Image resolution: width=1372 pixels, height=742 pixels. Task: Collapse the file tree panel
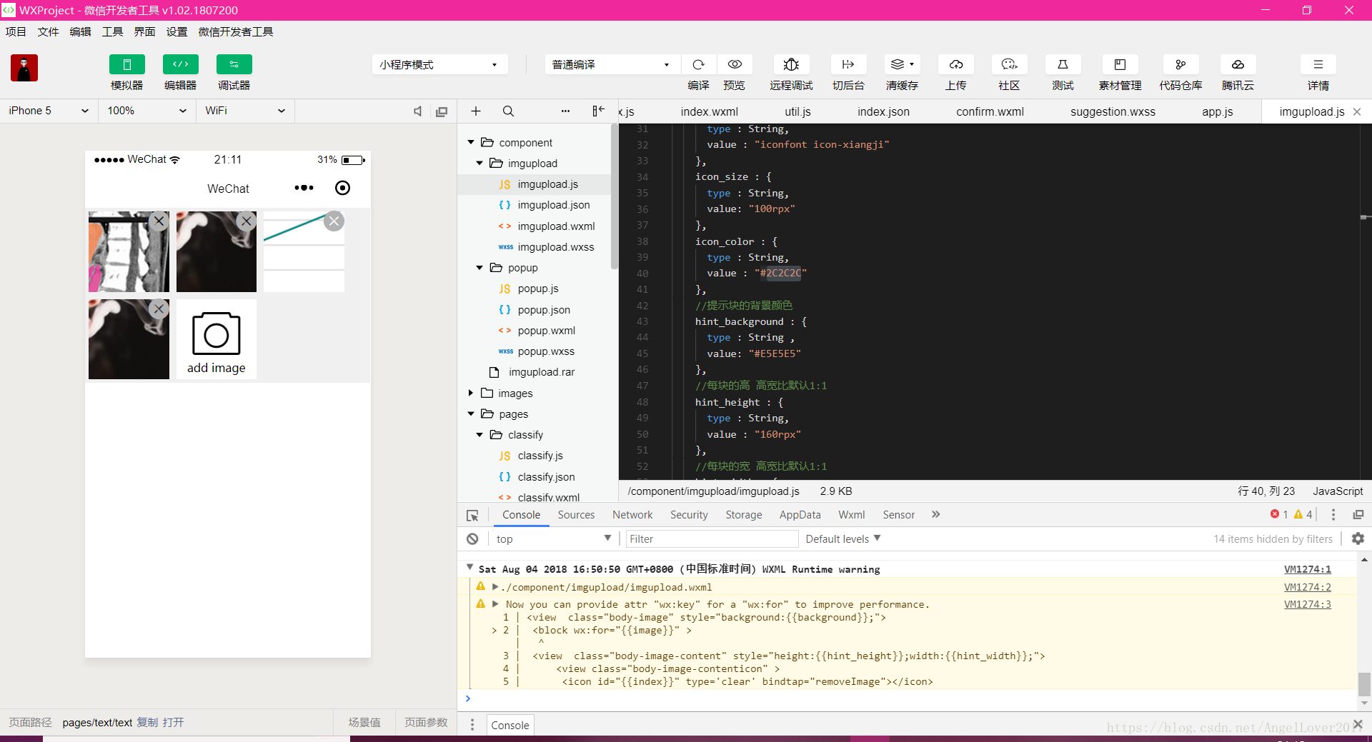pyautogui.click(x=598, y=111)
